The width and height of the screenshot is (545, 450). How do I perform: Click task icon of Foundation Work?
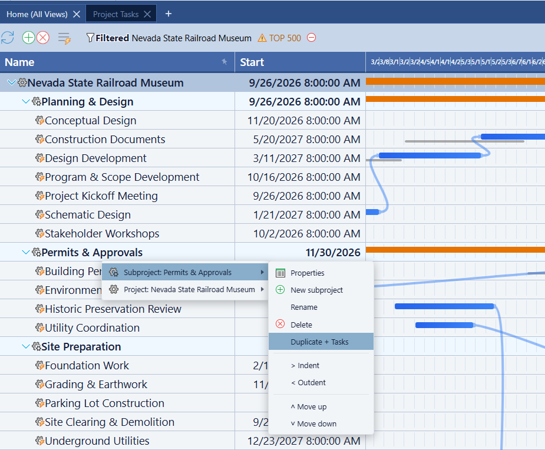point(39,365)
